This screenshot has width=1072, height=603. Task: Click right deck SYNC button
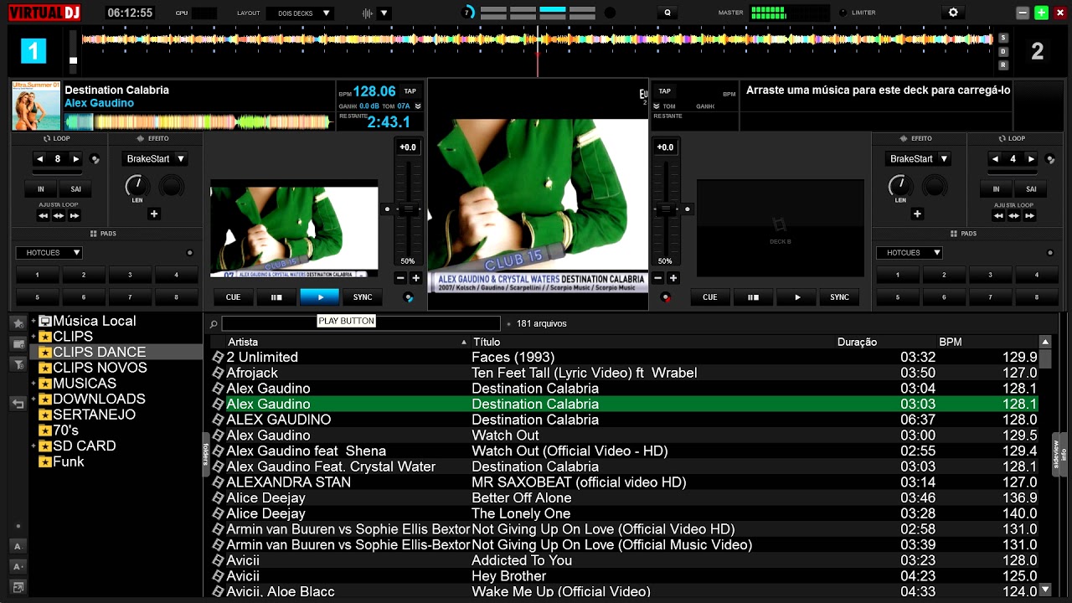point(839,297)
